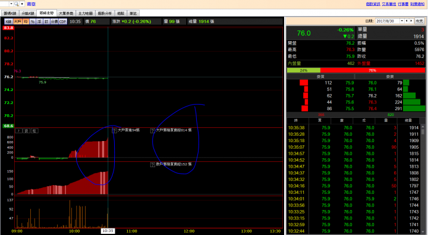
Task: Click the 南亞 stock name link
Action: pyautogui.click(x=31, y=4)
